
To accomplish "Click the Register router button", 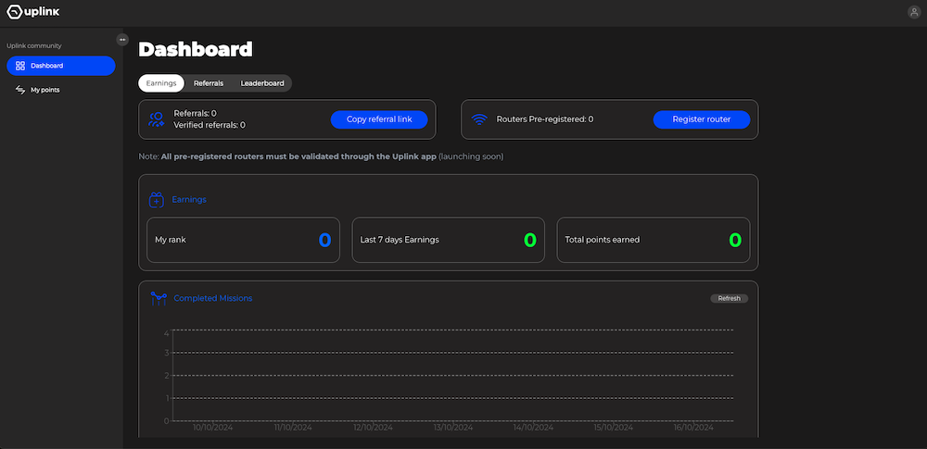I will click(x=702, y=119).
